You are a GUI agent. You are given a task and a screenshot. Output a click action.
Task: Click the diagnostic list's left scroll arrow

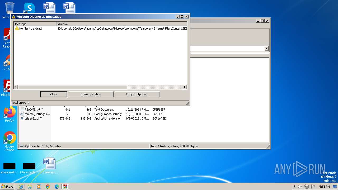(x=16, y=87)
